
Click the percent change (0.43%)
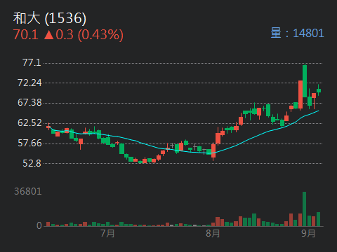coord(100,35)
